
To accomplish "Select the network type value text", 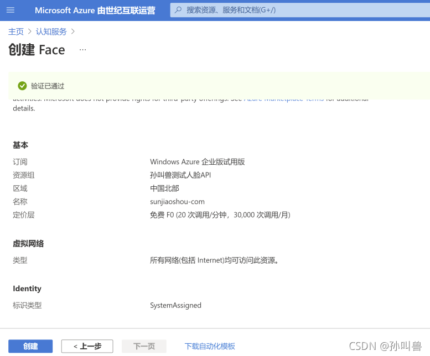I will coord(215,260).
